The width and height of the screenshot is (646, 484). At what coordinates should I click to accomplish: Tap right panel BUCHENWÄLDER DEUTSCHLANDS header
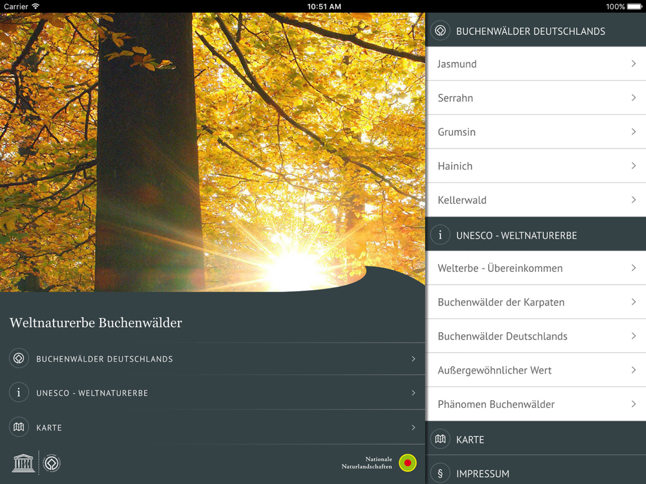point(536,30)
